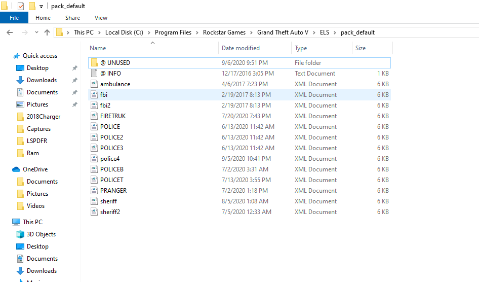The height and width of the screenshot is (282, 479).
Task: Select the fbi XML file icon
Action: [x=94, y=95]
